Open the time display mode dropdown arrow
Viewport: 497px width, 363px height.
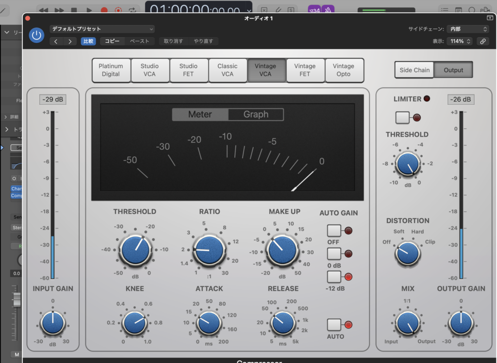[249, 11]
